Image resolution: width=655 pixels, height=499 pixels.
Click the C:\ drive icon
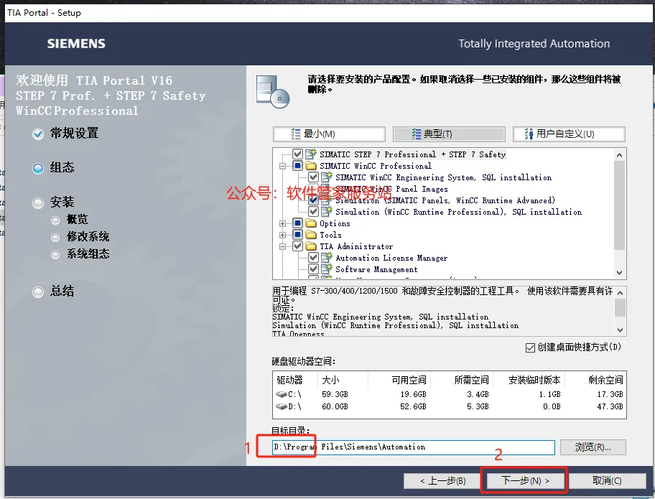click(x=282, y=393)
